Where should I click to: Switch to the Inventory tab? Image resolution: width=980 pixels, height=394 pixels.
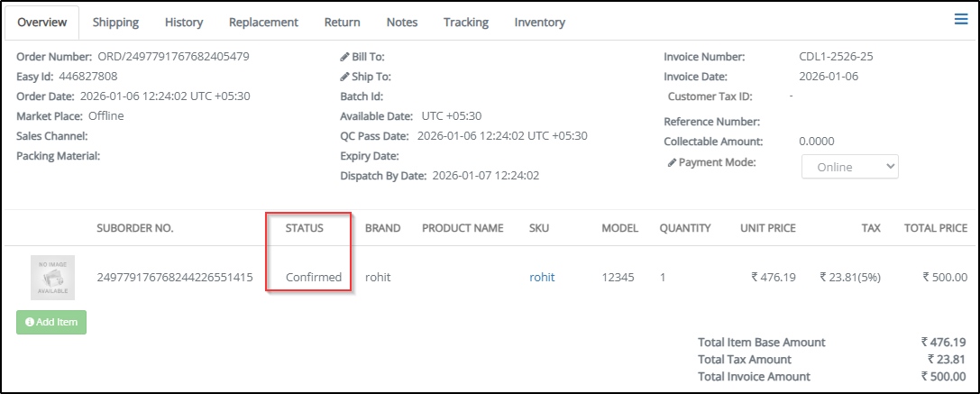[x=539, y=22]
